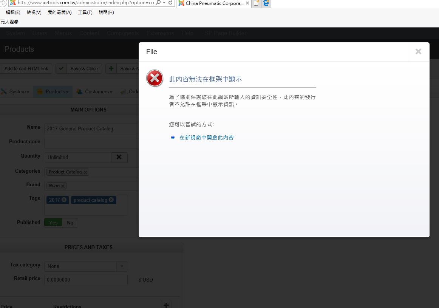The image size is (439, 308).
Task: Open the 編輯(E) menu
Action: (13, 12)
